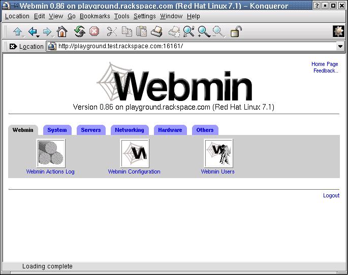Open the View menu
This screenshot has width=348, height=275.
click(x=56, y=16)
